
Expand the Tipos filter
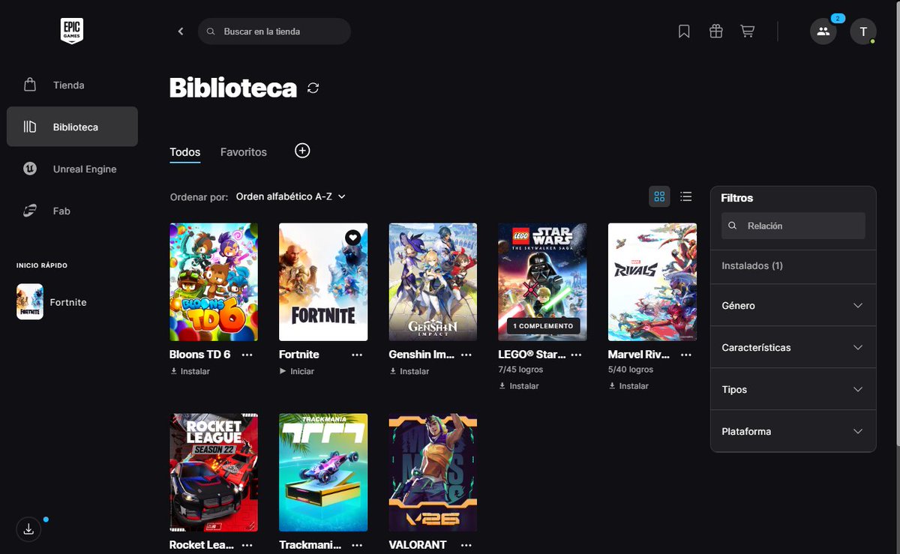coord(793,389)
